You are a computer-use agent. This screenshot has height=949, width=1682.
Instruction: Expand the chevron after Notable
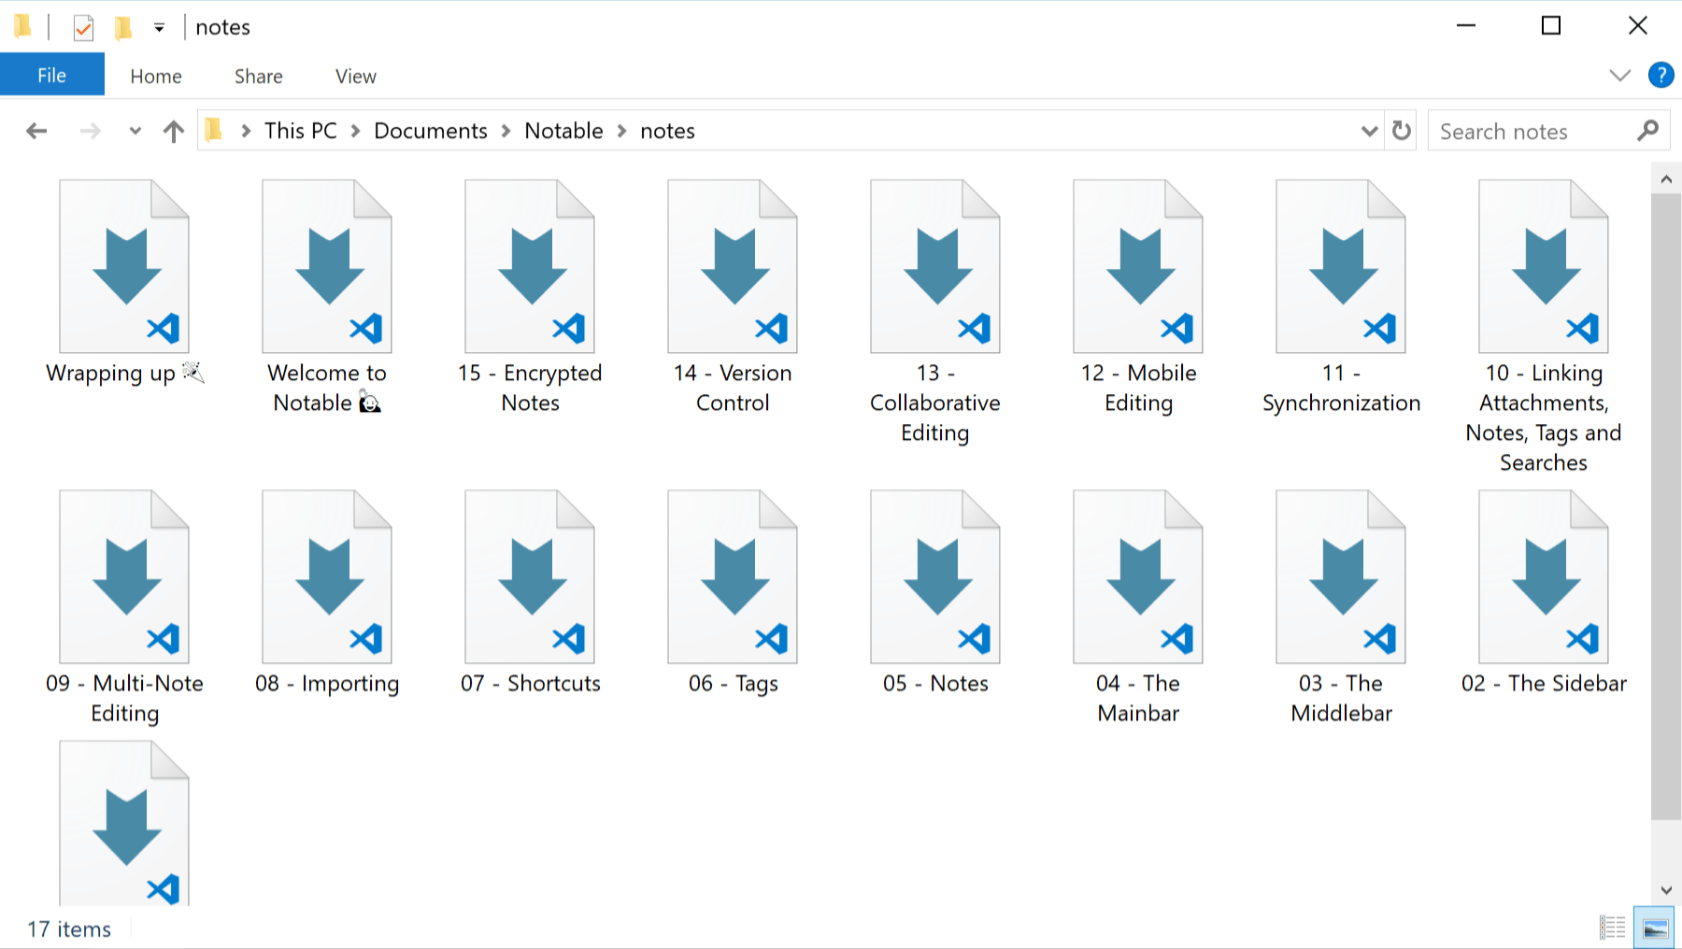pos(622,131)
